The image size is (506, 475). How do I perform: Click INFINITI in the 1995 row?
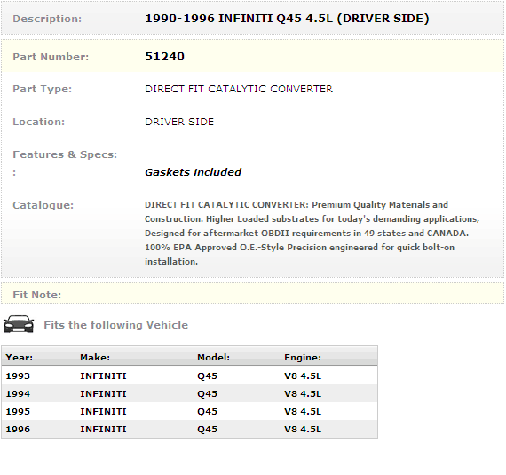(103, 411)
